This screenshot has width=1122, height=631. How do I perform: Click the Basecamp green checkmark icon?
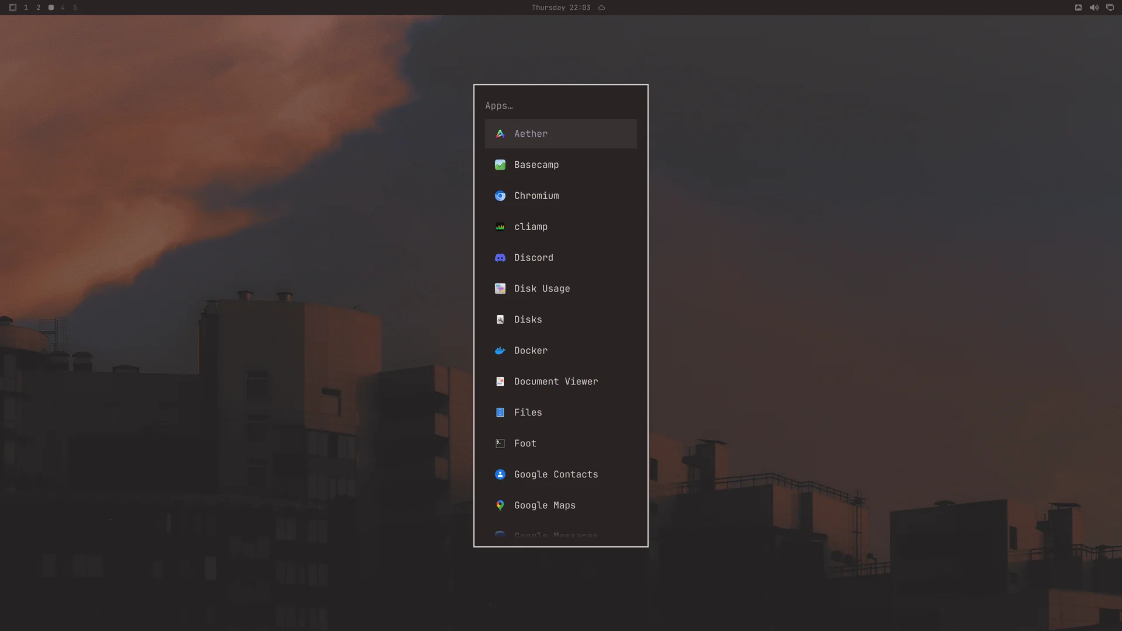tap(500, 165)
